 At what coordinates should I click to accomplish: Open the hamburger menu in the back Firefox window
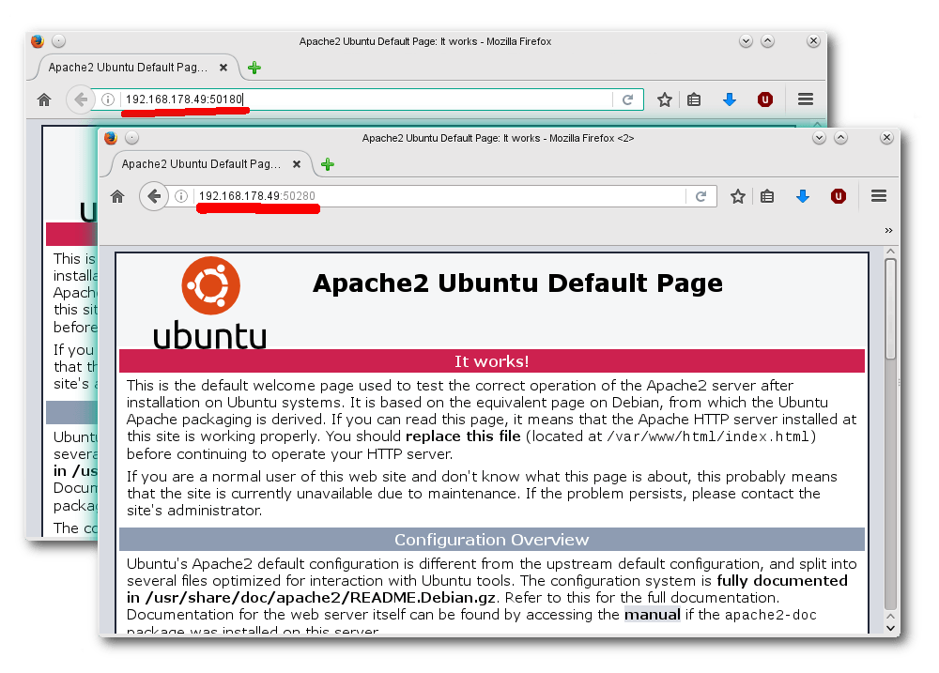[x=806, y=99]
